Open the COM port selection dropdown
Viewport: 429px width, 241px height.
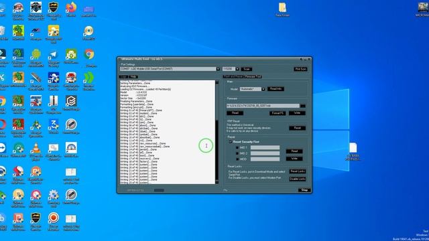(x=218, y=69)
